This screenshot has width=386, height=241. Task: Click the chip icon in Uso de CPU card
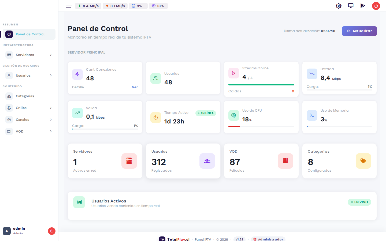[234, 115]
